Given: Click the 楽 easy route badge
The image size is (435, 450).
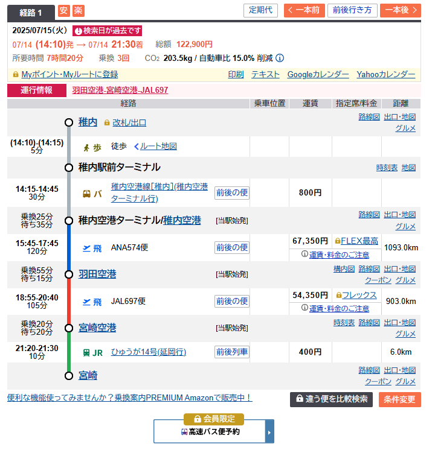Looking at the screenshot, I should click(x=78, y=11).
